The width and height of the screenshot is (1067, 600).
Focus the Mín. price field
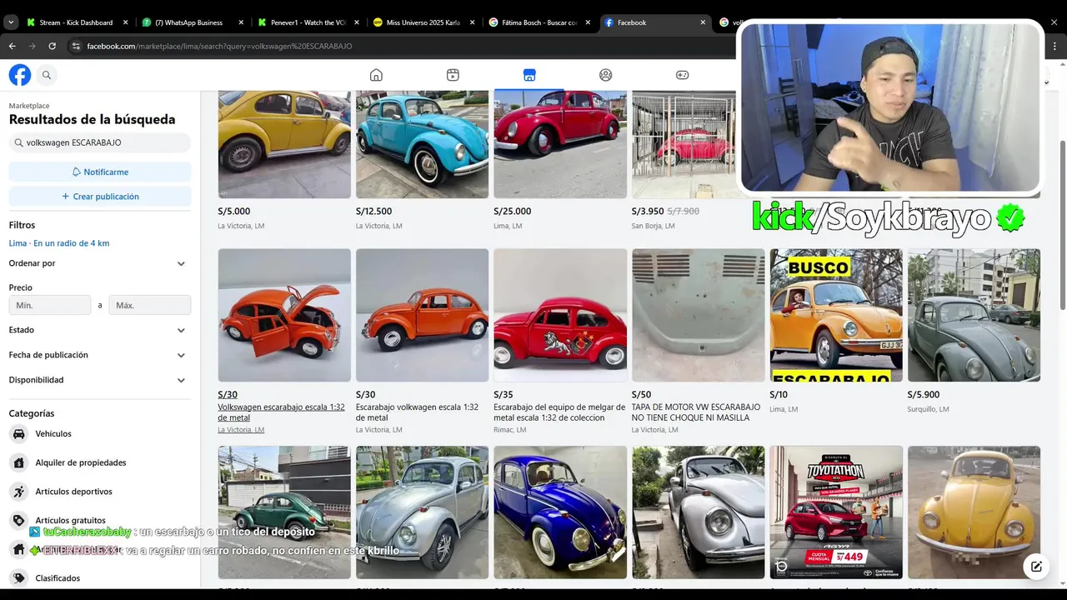50,305
